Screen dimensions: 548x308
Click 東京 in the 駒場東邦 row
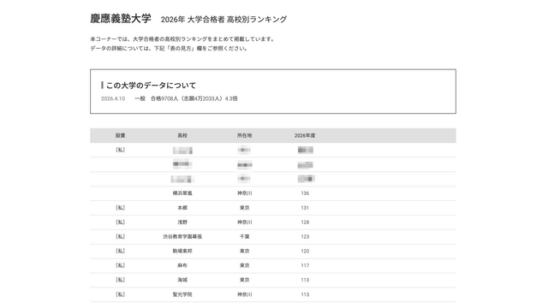[244, 251]
